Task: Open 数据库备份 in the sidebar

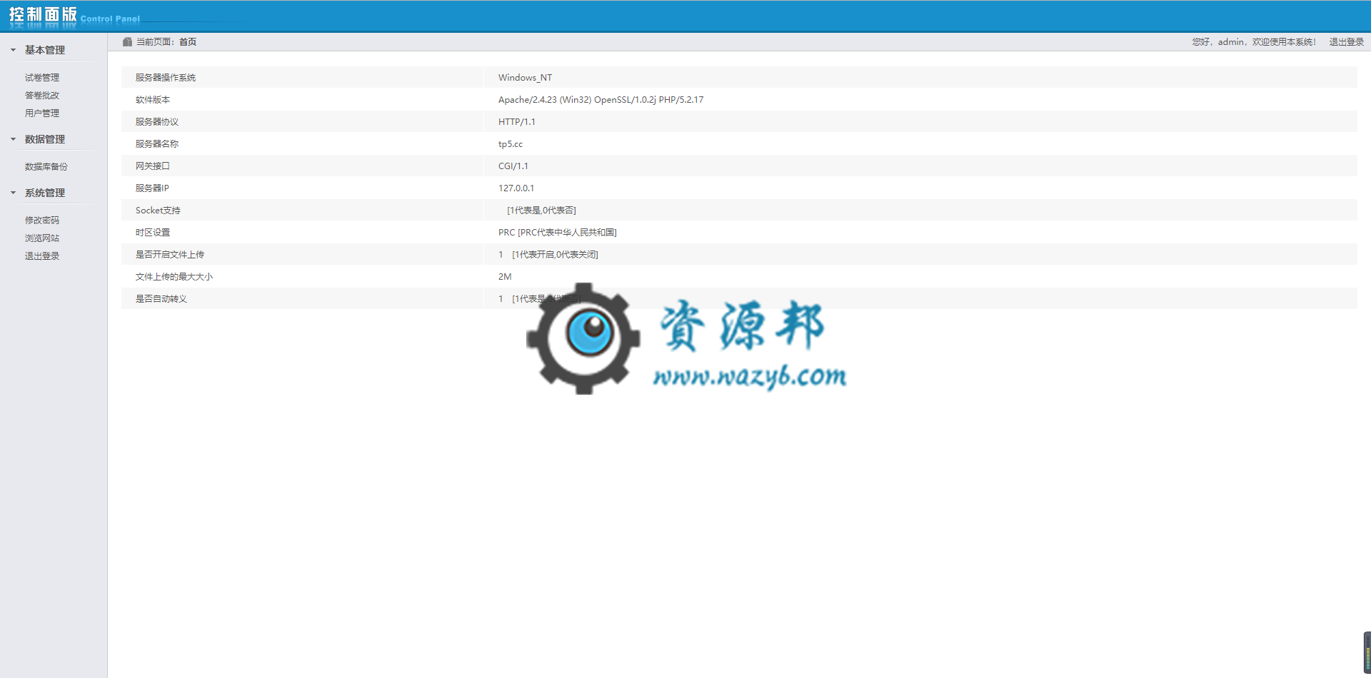Action: (46, 167)
